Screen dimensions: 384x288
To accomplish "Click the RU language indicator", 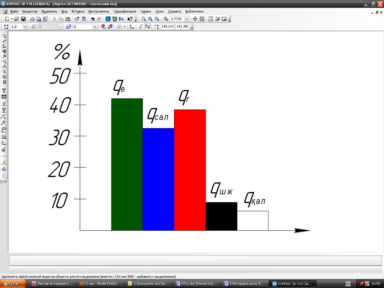I will [x=348, y=283].
